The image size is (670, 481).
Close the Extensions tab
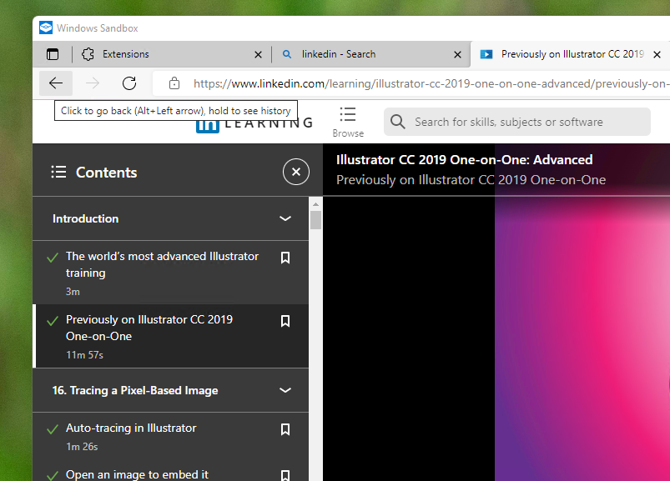(258, 55)
